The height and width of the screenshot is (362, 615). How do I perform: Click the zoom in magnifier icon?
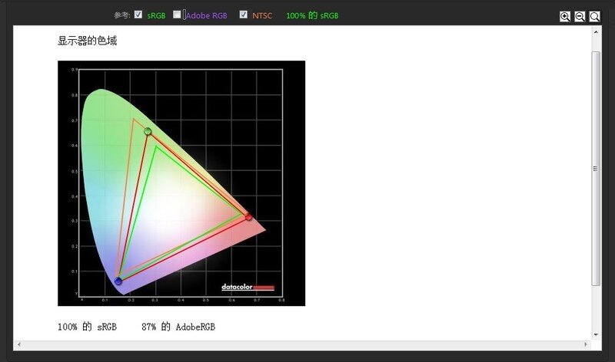565,16
